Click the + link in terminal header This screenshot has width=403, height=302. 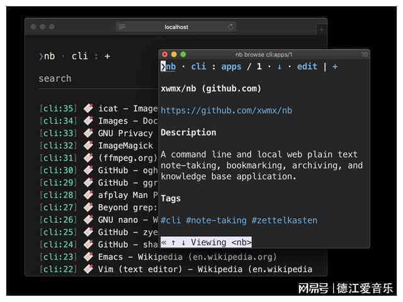(x=334, y=67)
